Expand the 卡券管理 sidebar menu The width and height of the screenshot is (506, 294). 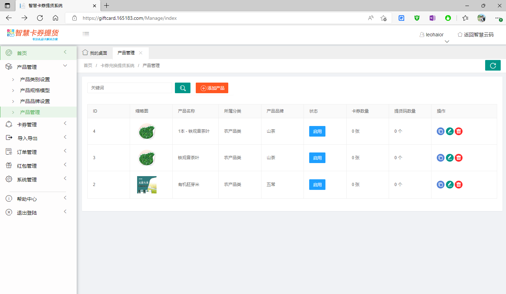[x=27, y=125]
